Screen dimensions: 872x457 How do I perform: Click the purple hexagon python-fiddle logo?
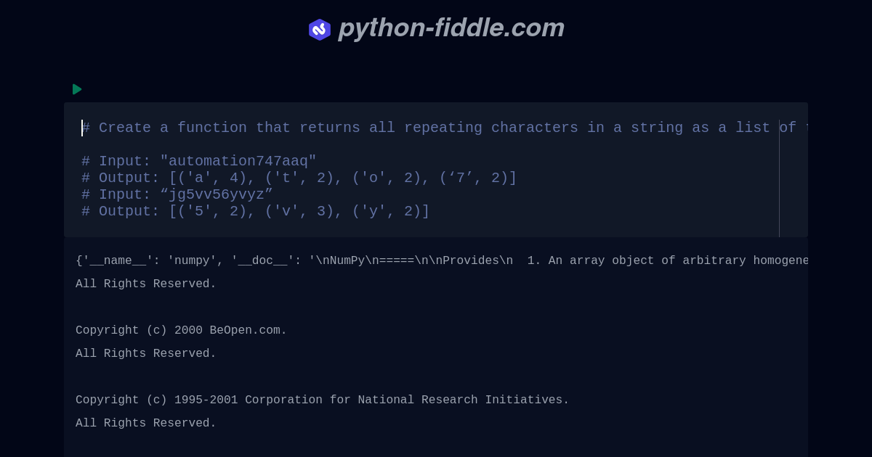coord(320,30)
